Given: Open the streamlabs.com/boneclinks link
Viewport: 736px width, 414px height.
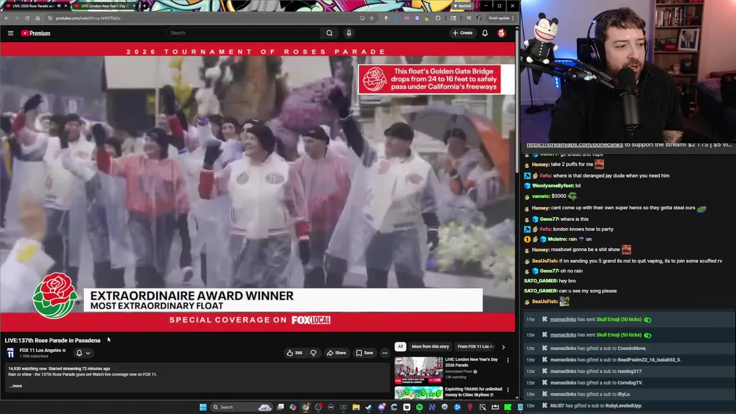Looking at the screenshot, I should tap(574, 145).
